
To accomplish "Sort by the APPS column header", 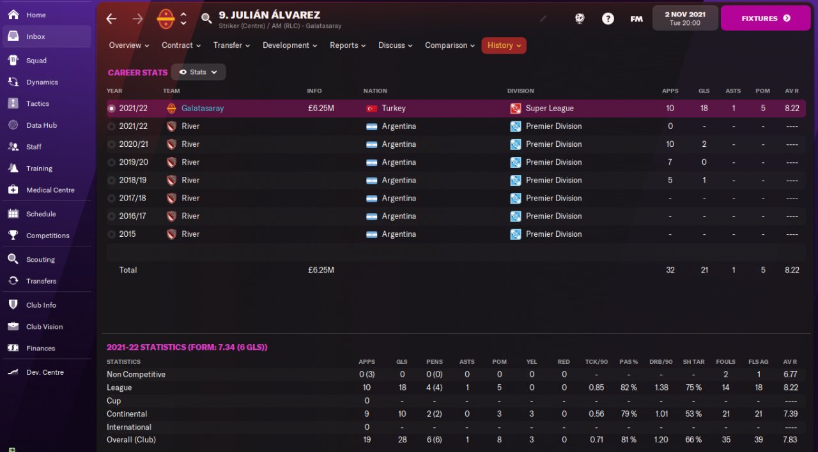I will [x=670, y=91].
